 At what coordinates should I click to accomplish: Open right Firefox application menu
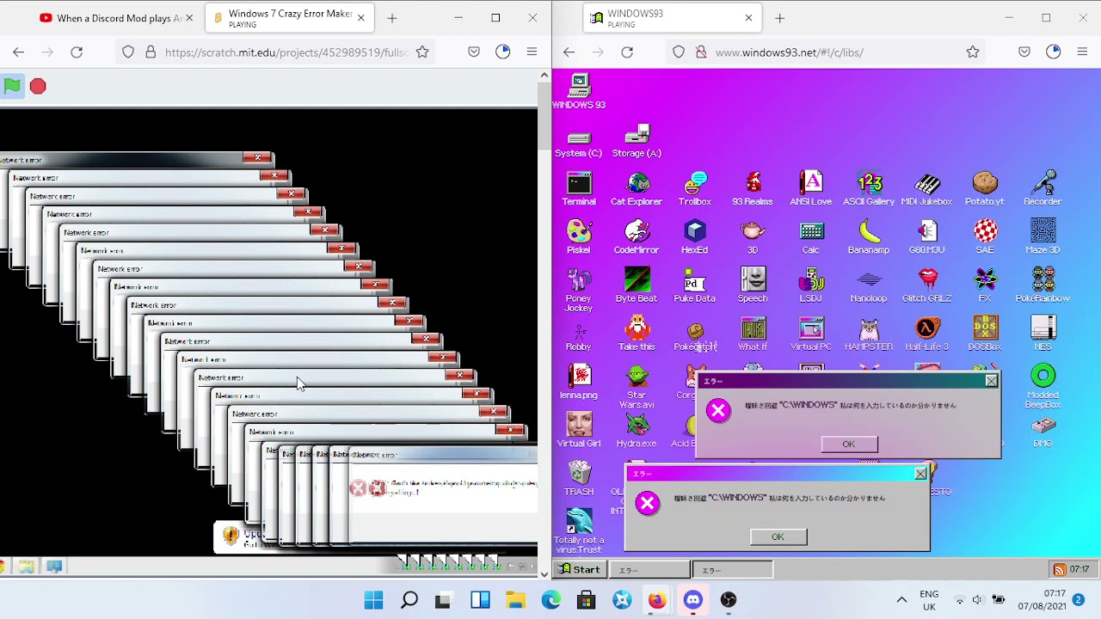click(1083, 52)
